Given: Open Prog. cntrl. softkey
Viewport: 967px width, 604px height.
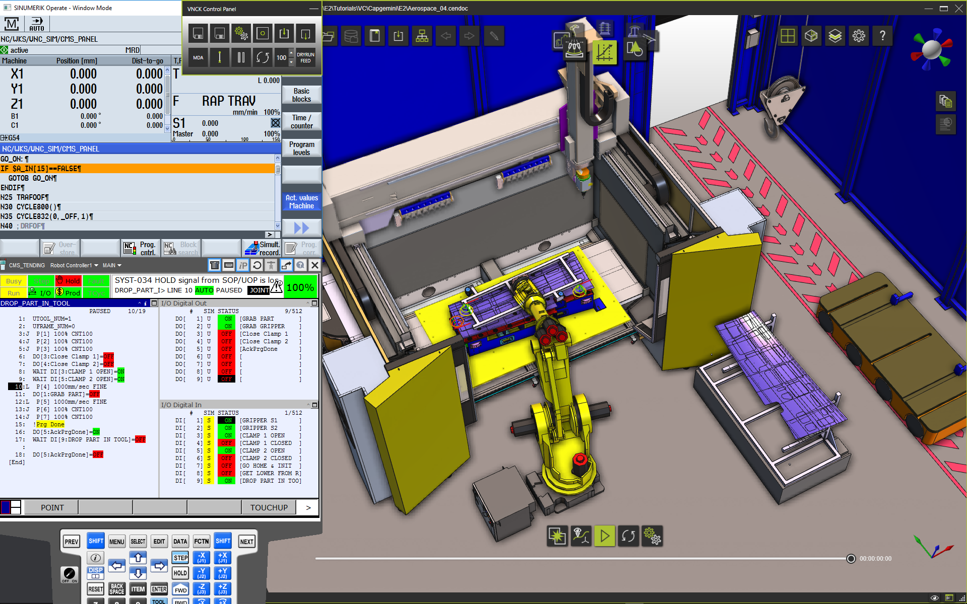Looking at the screenshot, I should (141, 248).
